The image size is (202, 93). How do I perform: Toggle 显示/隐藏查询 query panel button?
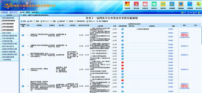102,21
